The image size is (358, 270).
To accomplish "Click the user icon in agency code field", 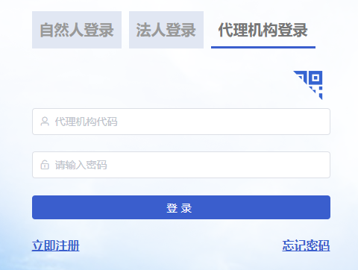I will point(45,122).
